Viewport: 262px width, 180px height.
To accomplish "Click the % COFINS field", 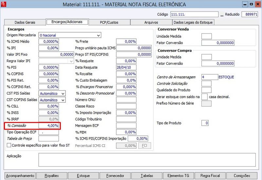I will click(48, 74).
